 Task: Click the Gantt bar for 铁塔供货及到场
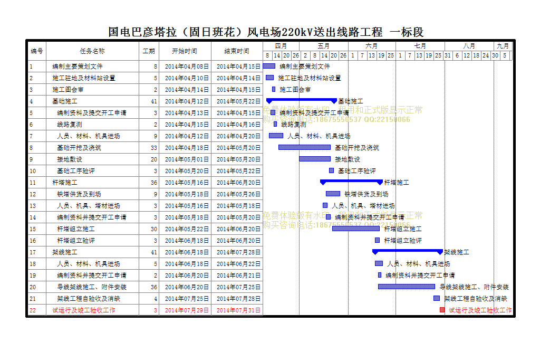333,193
